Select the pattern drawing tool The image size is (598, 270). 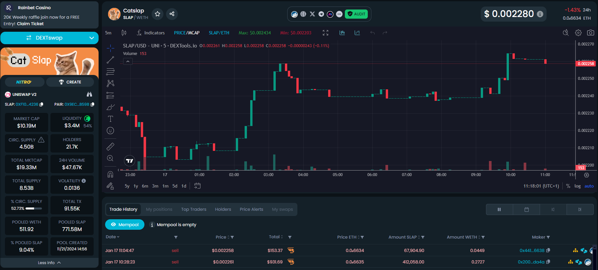click(110, 83)
